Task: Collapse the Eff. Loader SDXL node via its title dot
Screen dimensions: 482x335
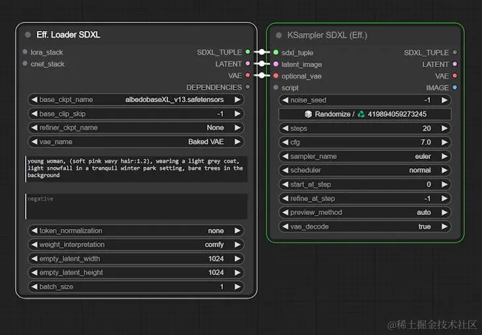Action: point(28,35)
